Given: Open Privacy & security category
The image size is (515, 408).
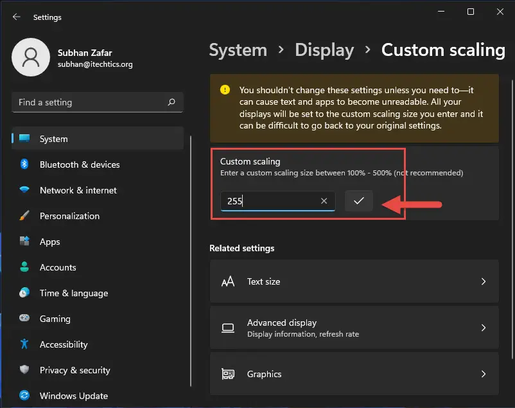Looking at the screenshot, I should point(98,370).
